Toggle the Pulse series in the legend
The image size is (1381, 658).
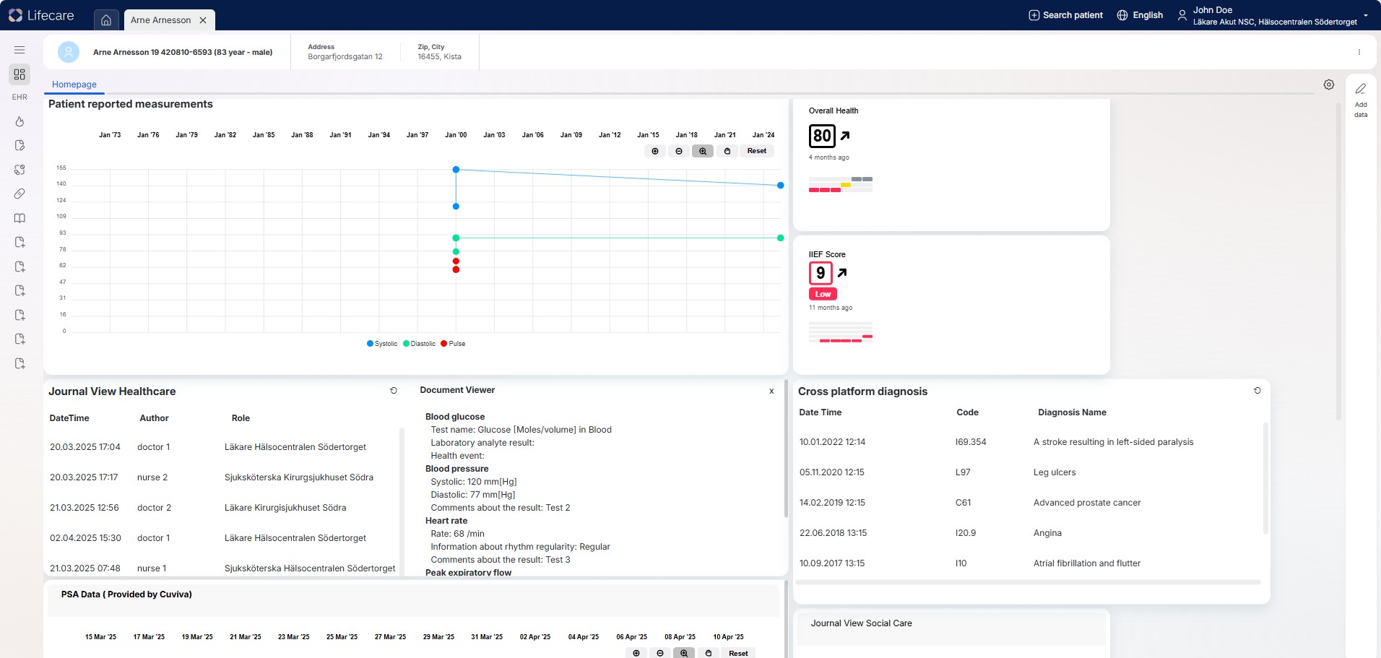pyautogui.click(x=454, y=344)
